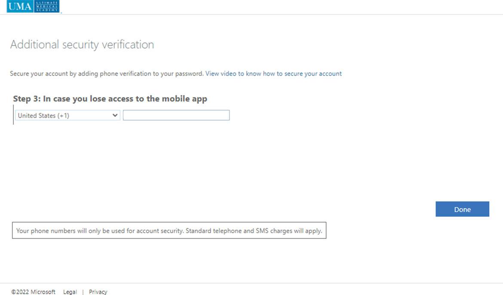Viewport: 503px width, 295px height.
Task: Click the separator between Legal and Privacy
Action: pos(83,292)
